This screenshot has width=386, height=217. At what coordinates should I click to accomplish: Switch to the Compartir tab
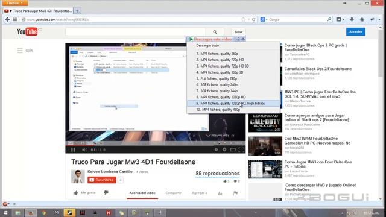coord(173,193)
